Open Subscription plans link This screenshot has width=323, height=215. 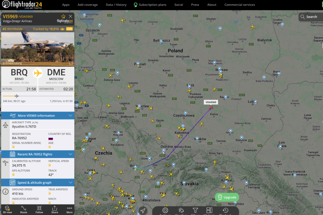[x=150, y=5]
